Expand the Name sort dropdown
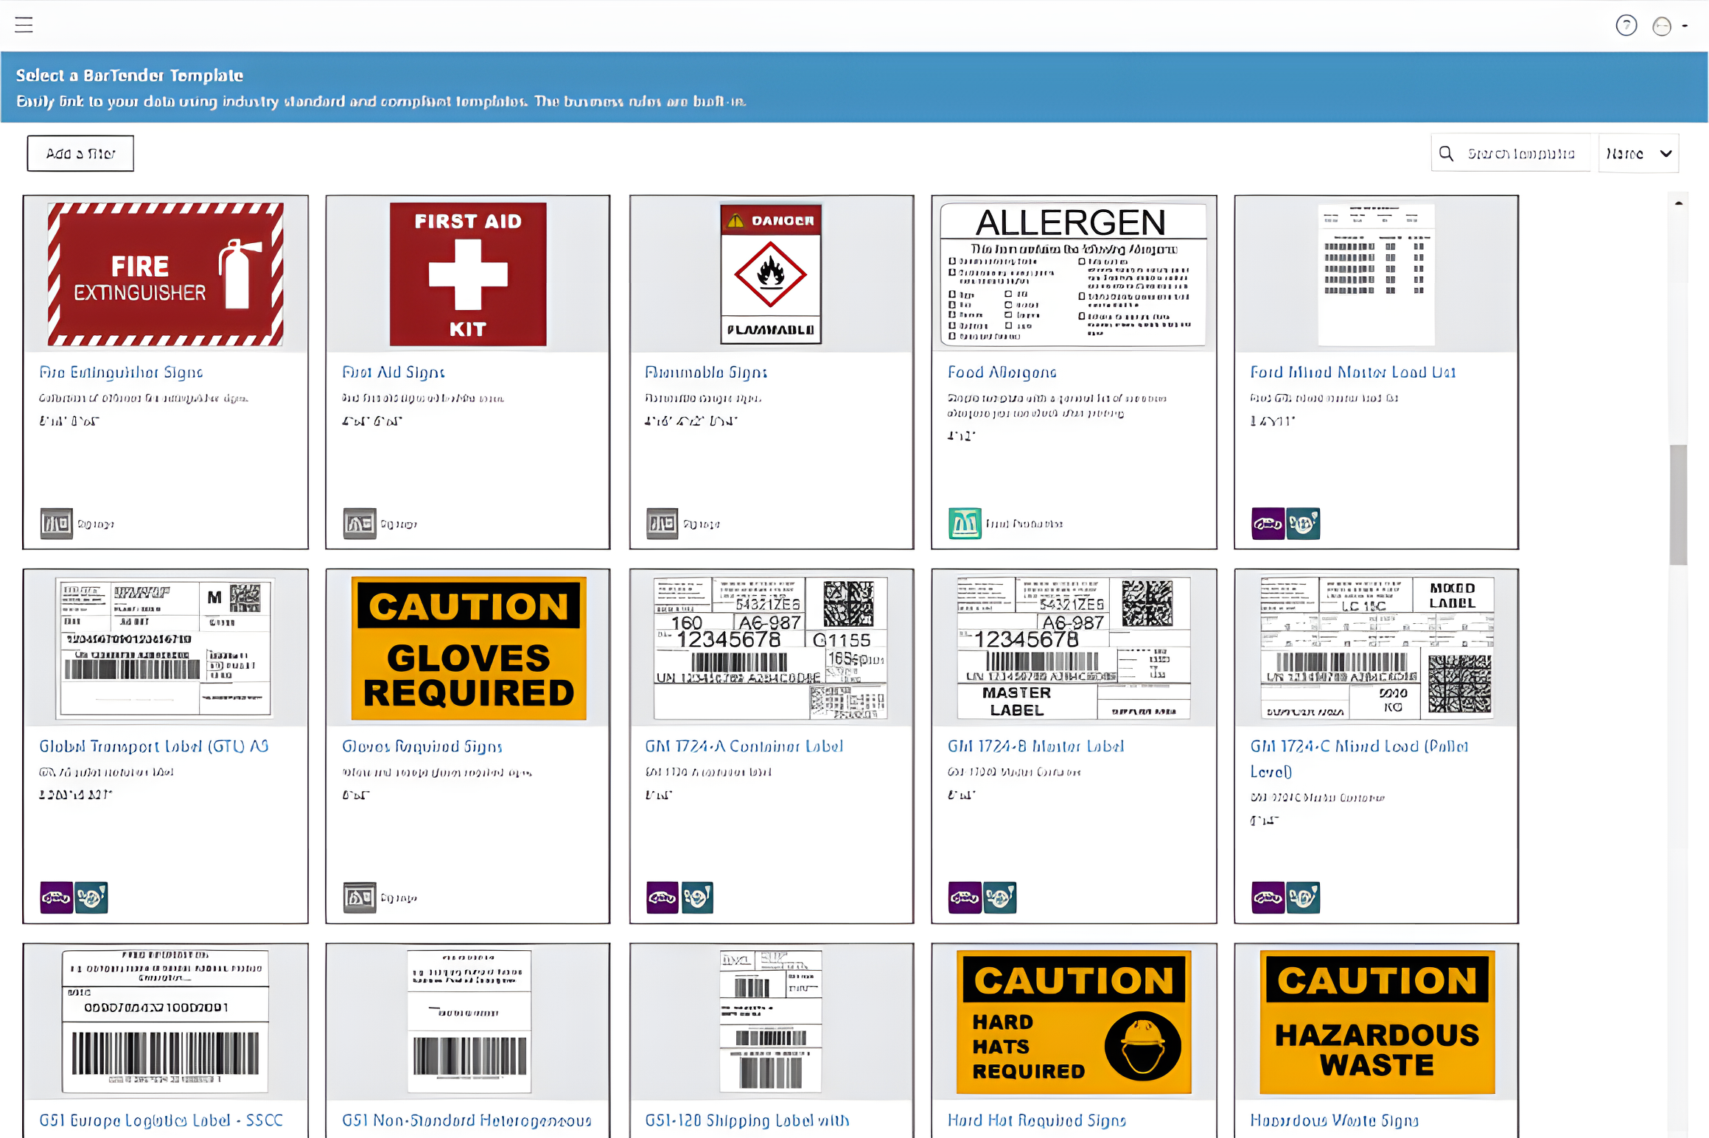1709x1138 pixels. point(1638,153)
